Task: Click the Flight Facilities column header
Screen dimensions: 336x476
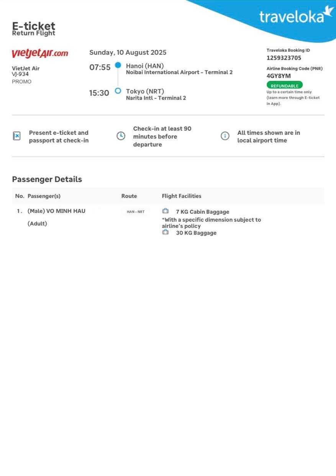Action: pos(181,196)
